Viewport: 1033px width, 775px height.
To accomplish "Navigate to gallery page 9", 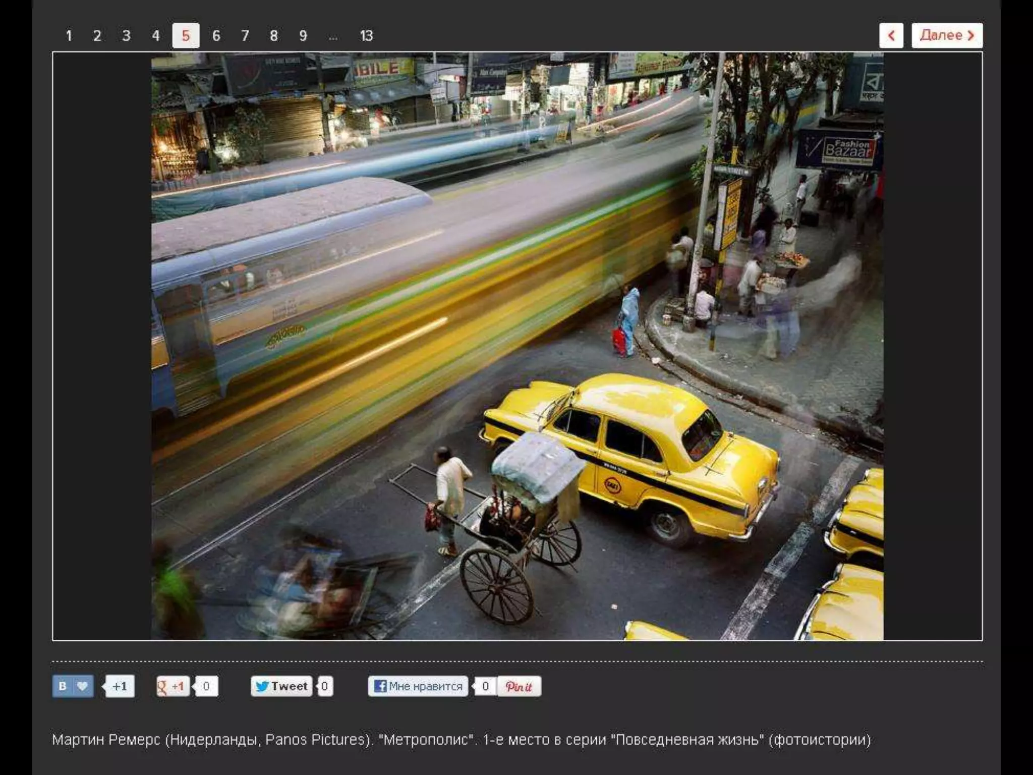I will (303, 36).
